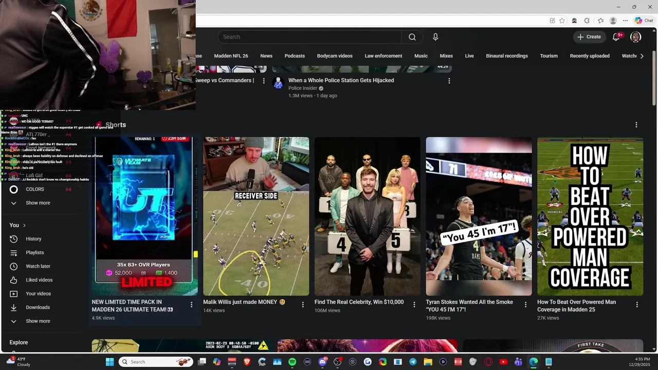Show more category chips with the right arrow
The image size is (658, 370).
pyautogui.click(x=642, y=56)
